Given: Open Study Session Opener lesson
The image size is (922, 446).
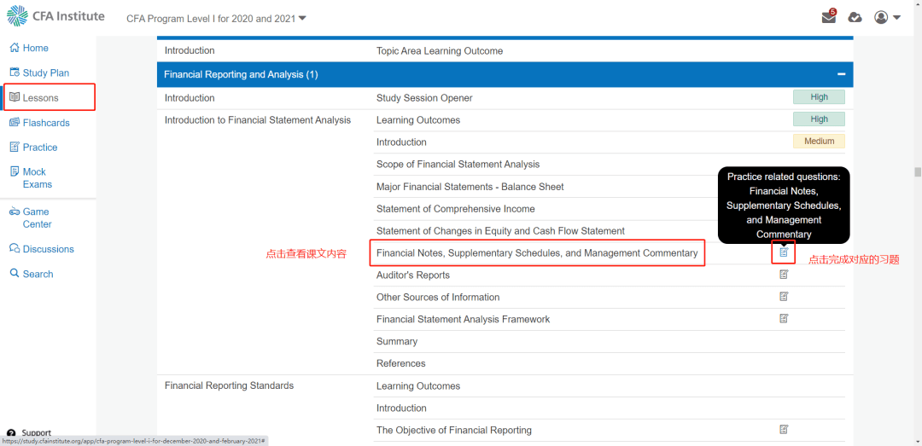Looking at the screenshot, I should (x=424, y=98).
